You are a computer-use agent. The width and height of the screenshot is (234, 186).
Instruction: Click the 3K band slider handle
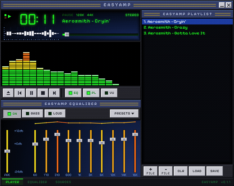tap(91, 141)
